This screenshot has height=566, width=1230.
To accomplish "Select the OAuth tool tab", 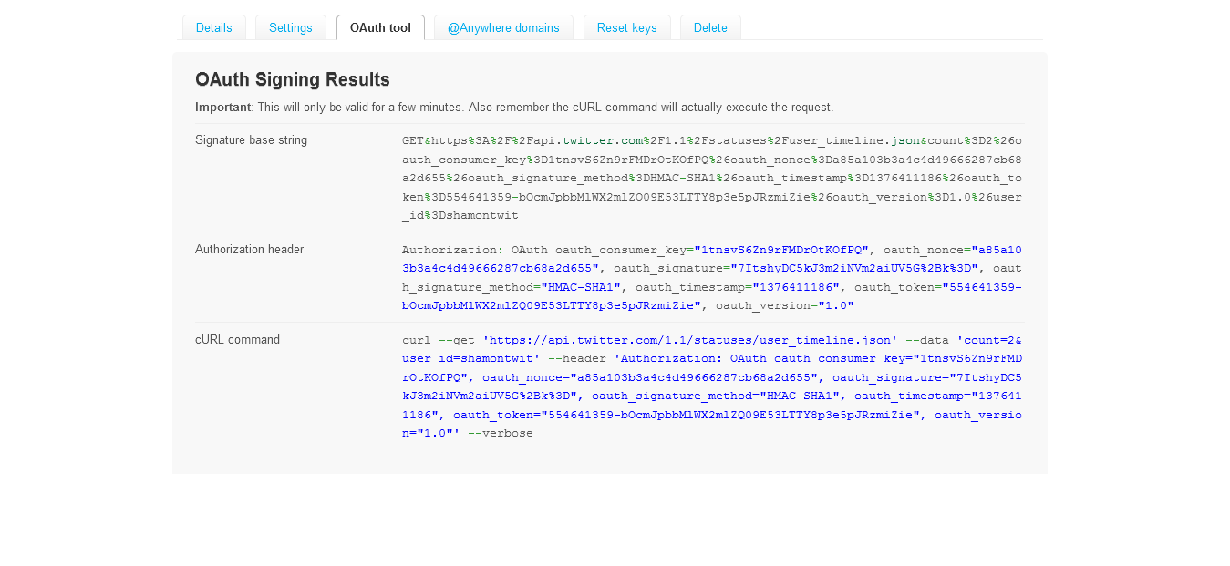I will [380, 27].
